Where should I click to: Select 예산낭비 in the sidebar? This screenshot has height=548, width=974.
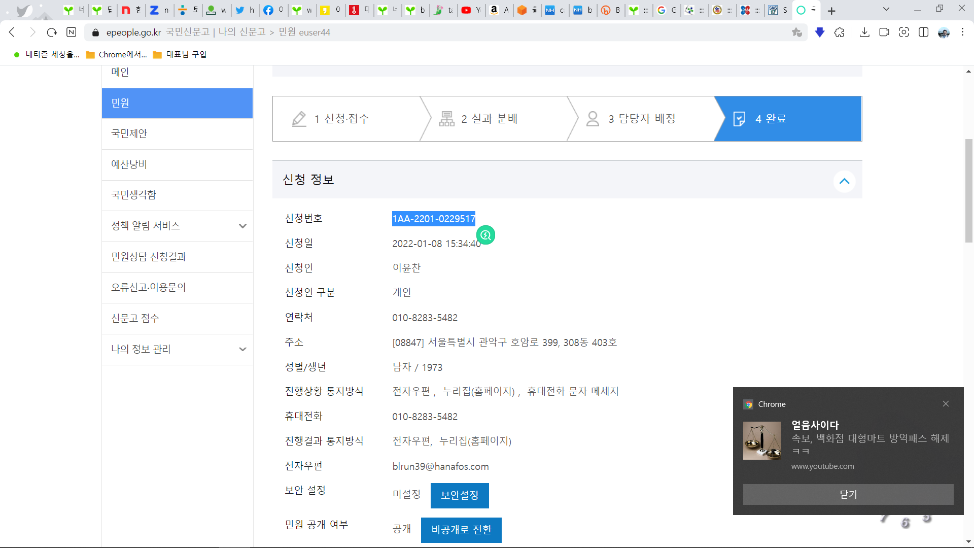(x=177, y=164)
